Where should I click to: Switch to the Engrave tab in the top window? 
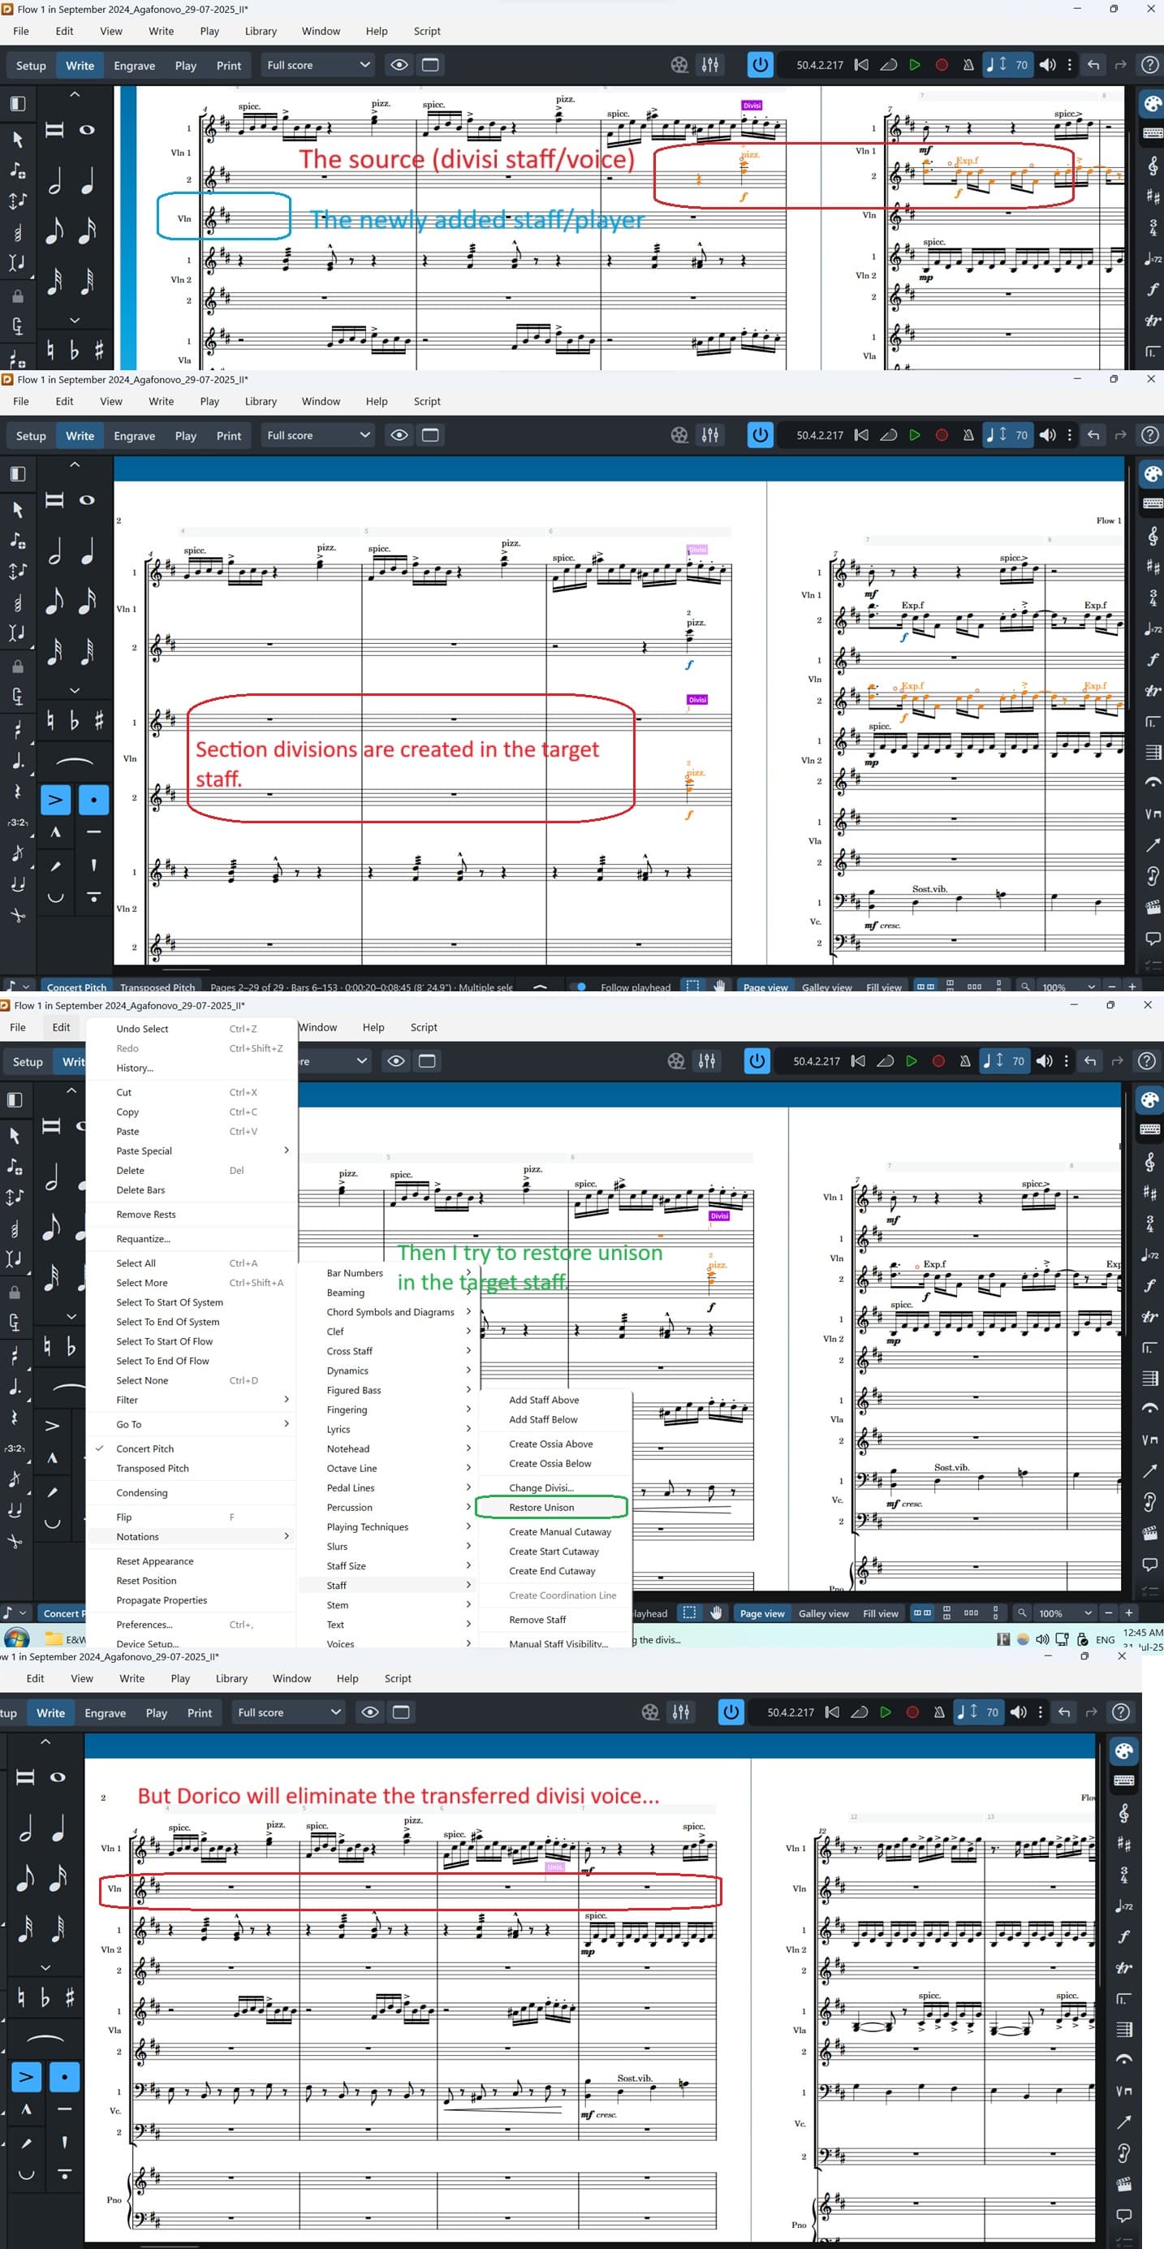tap(135, 66)
